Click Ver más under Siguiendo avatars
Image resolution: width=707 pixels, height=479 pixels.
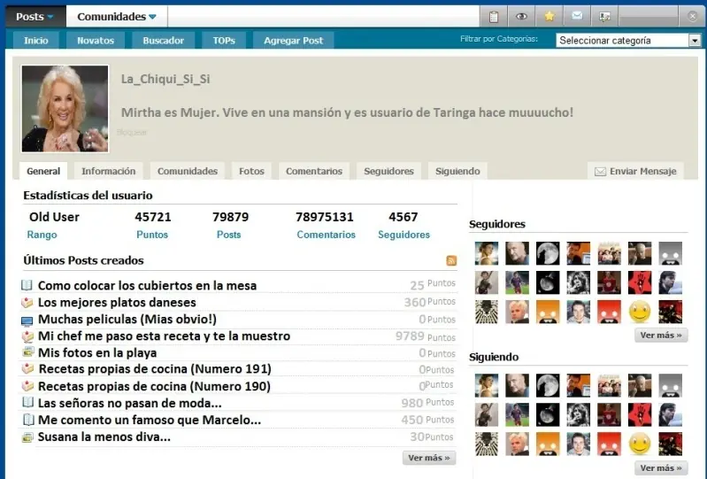tap(661, 468)
